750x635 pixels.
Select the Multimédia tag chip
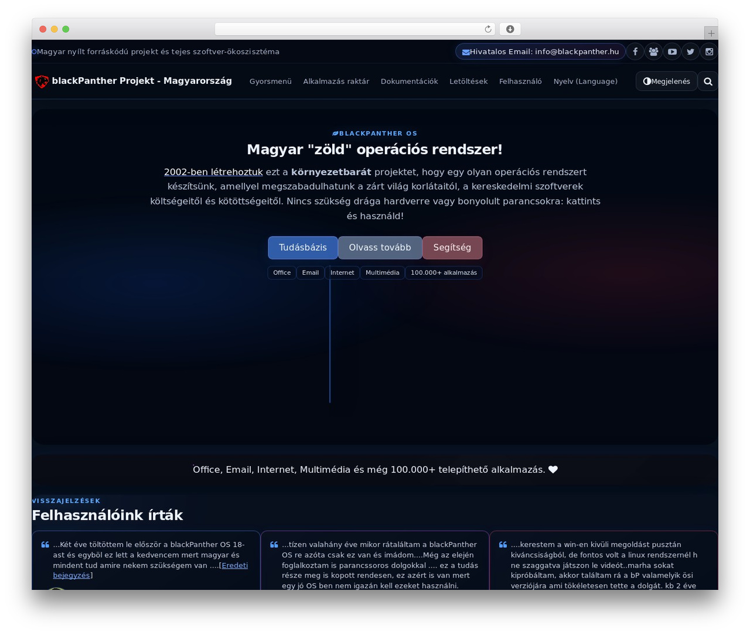[382, 273]
